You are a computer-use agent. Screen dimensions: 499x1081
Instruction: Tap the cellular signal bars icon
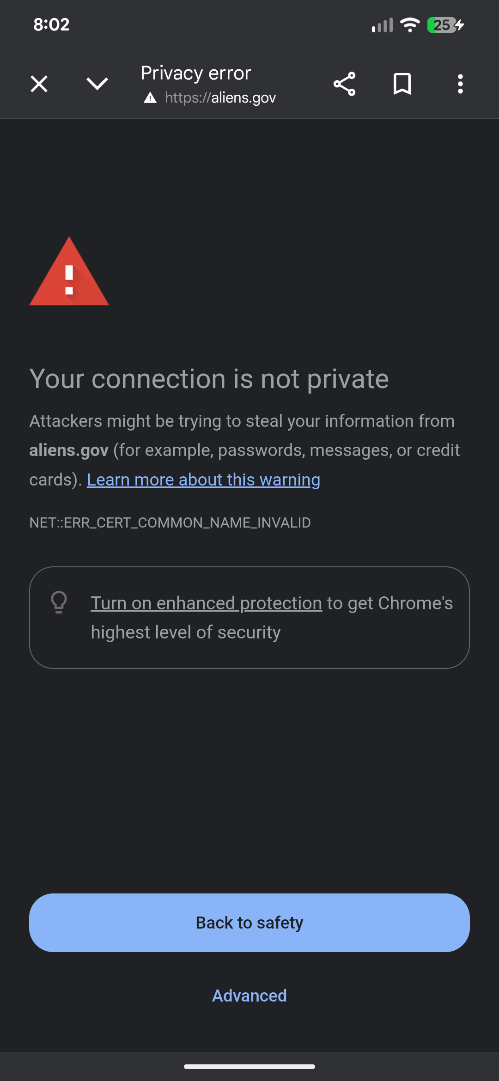tap(382, 24)
